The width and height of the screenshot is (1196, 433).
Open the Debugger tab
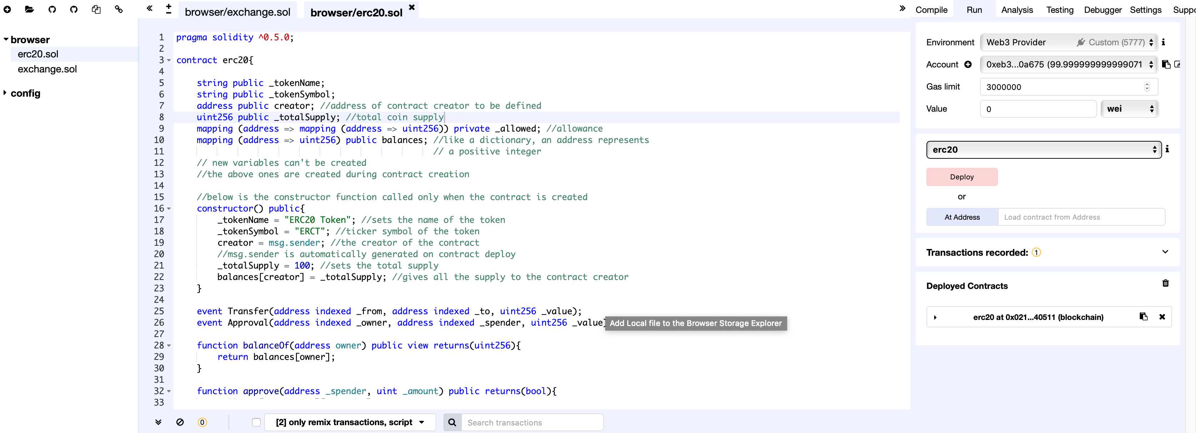click(x=1103, y=10)
